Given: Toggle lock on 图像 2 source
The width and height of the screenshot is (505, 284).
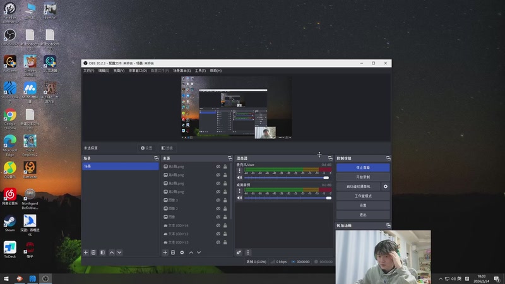Looking at the screenshot, I should [225, 208].
